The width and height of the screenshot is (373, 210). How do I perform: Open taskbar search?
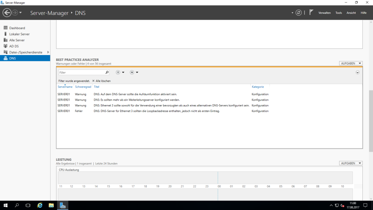17,205
